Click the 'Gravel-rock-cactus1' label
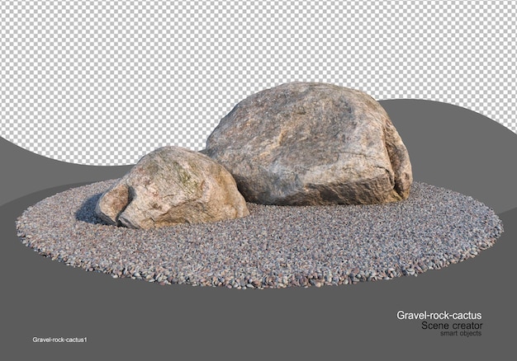The height and width of the screenshot is (361, 517). [x=59, y=340]
